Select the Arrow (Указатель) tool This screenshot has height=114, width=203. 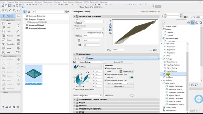click(8, 16)
